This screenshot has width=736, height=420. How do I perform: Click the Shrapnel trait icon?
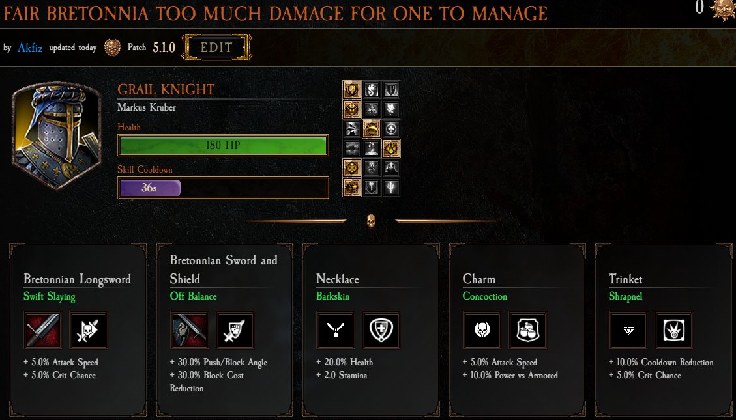coord(673,330)
